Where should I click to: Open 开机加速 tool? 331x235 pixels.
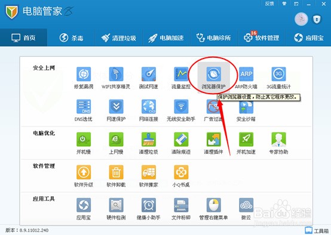tap(246, 140)
